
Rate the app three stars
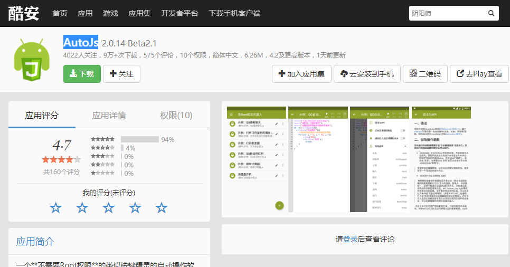[108, 208]
